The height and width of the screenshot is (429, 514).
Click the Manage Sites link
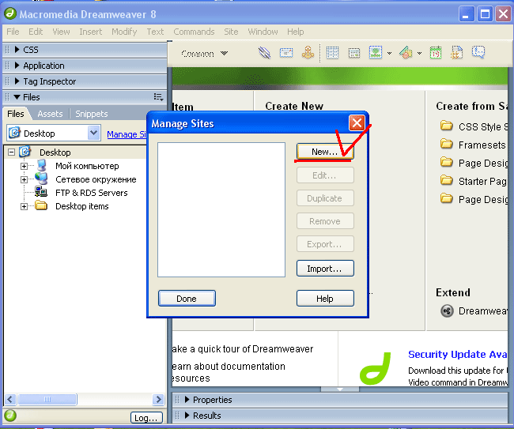127,134
